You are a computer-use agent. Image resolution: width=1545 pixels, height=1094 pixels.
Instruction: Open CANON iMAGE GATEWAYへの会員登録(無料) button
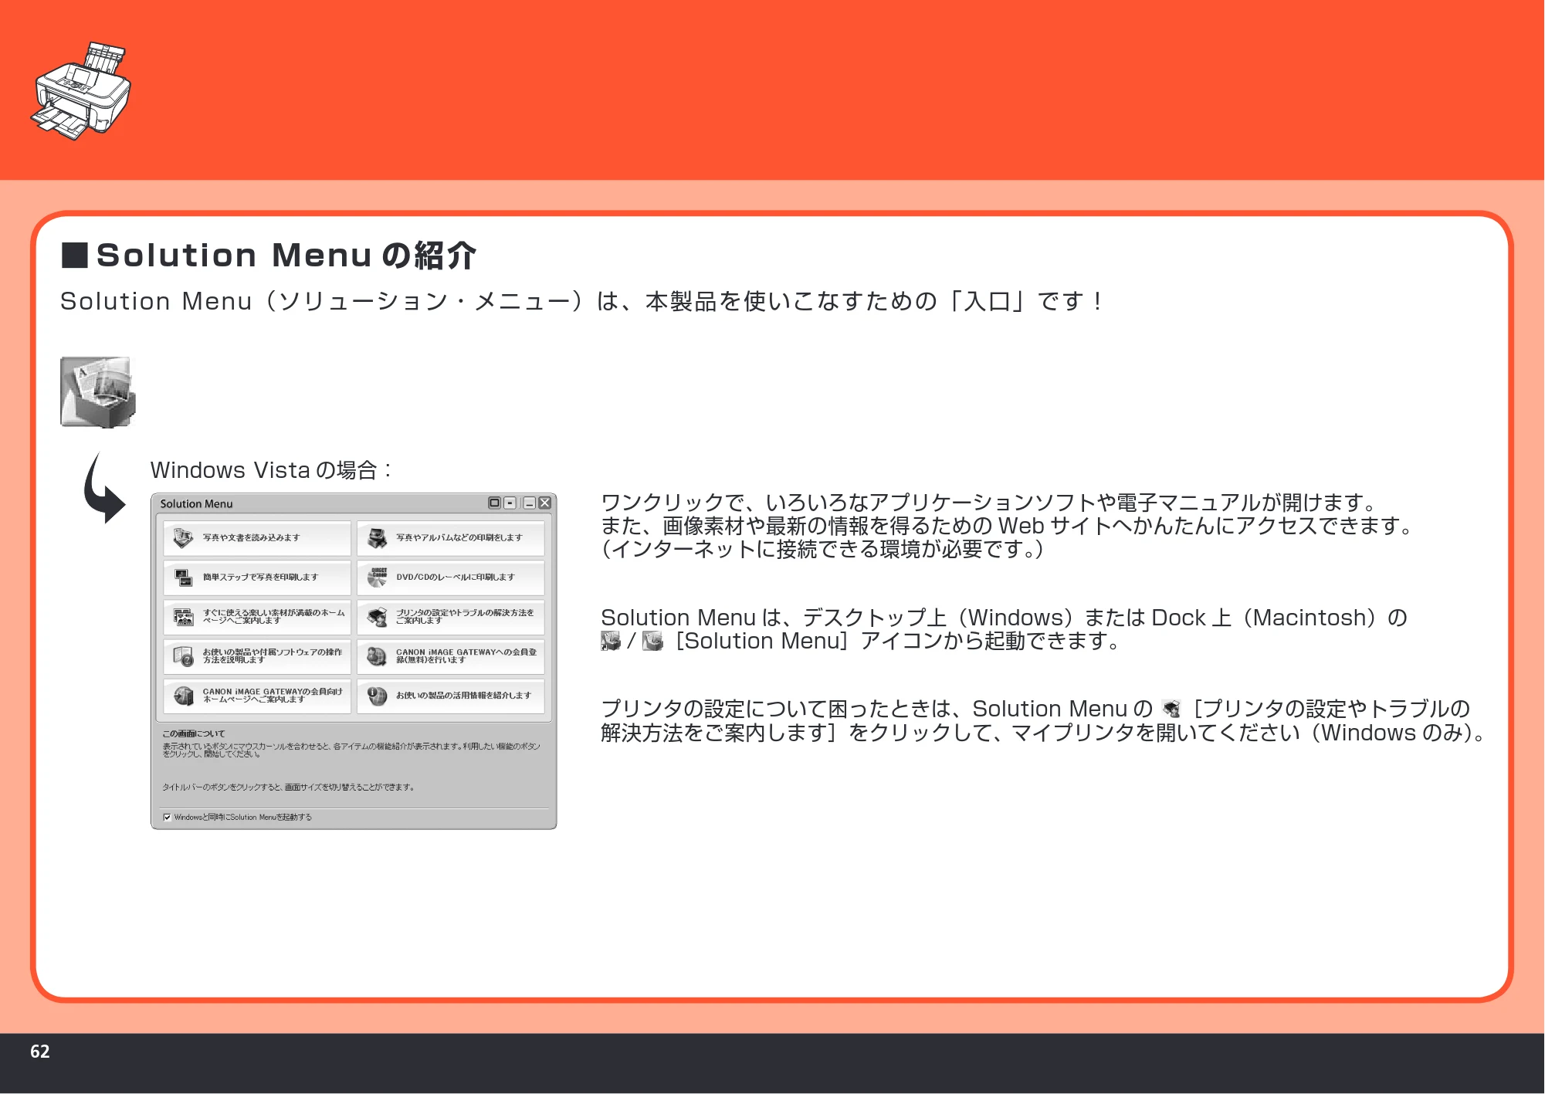451,656
